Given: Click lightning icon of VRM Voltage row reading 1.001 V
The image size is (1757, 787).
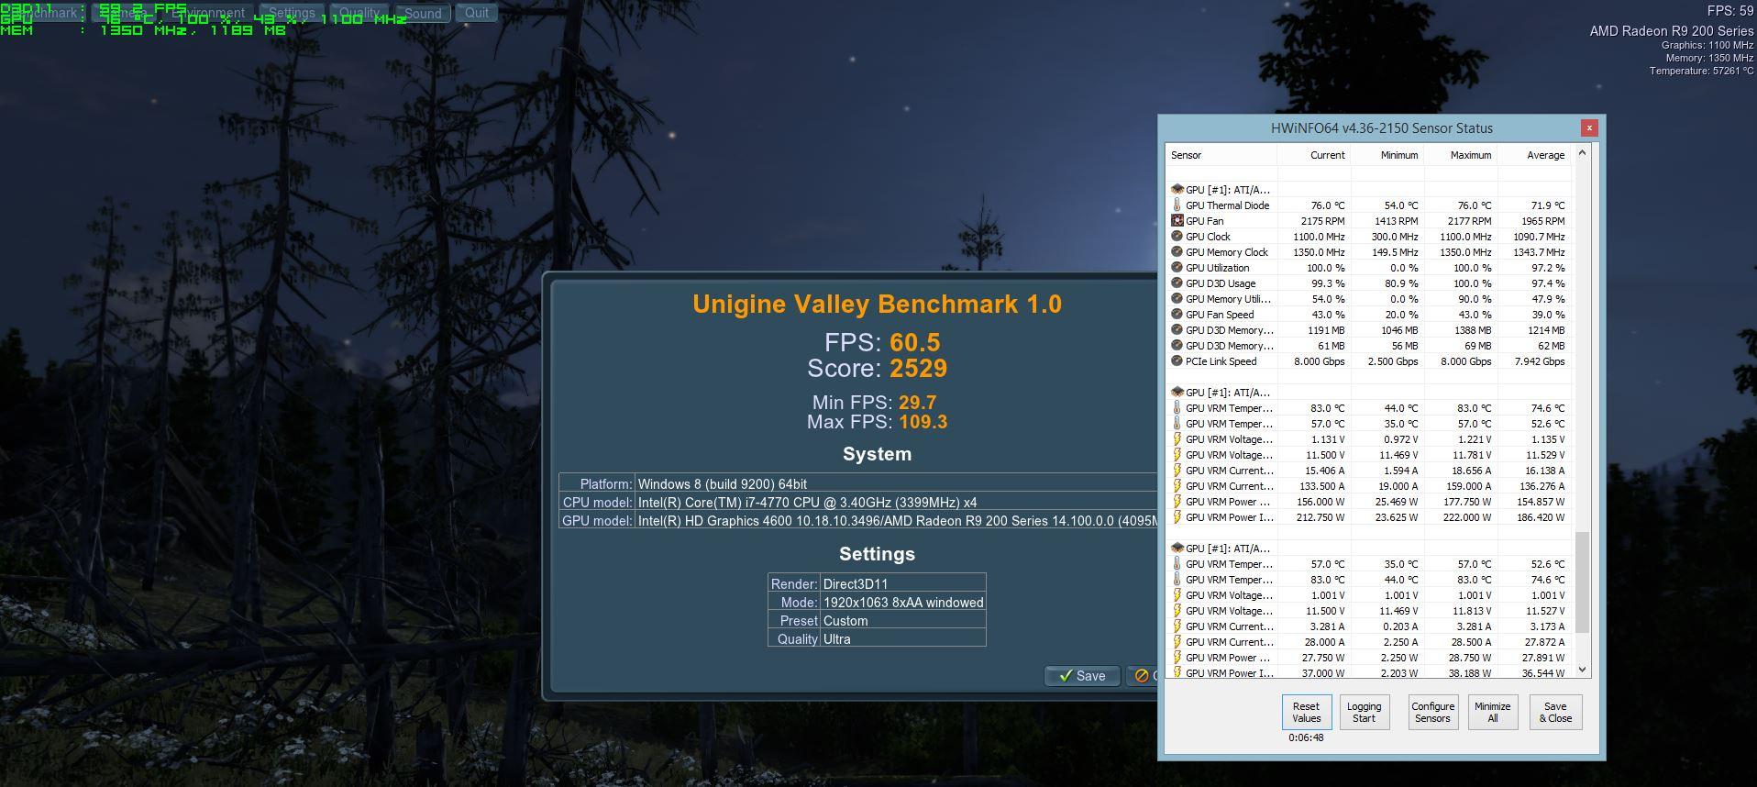Looking at the screenshot, I should coord(1177,595).
